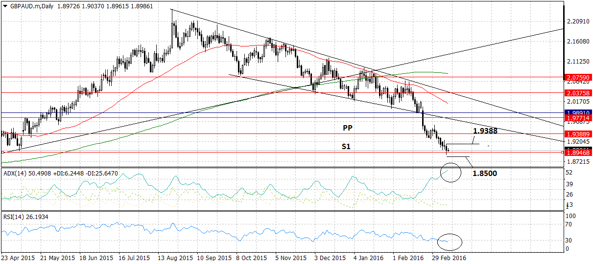Select the 1.93889 red price level tag

tap(578, 134)
